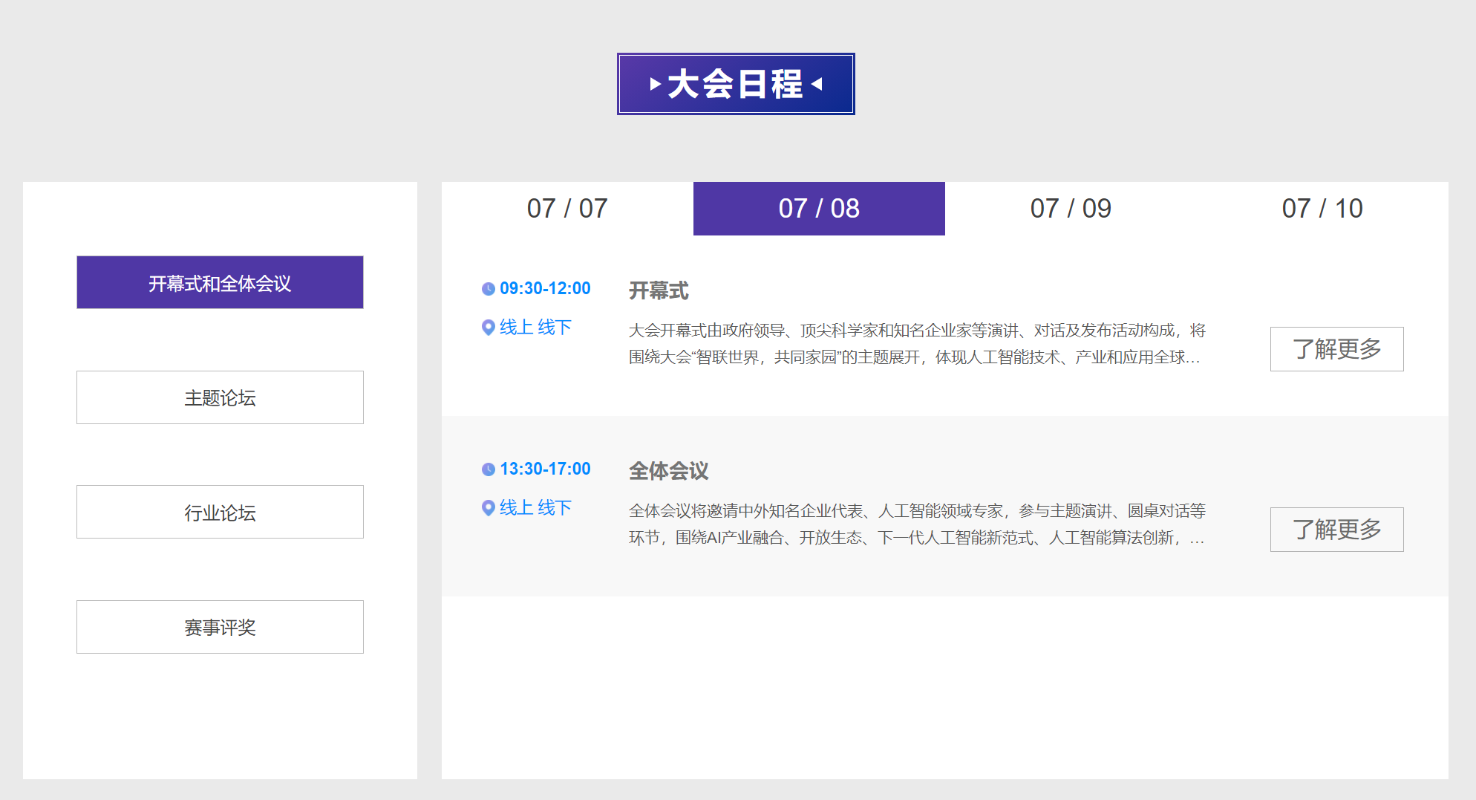The image size is (1476, 800).
Task: Select the 07 / 08 date tab
Action: tap(819, 209)
